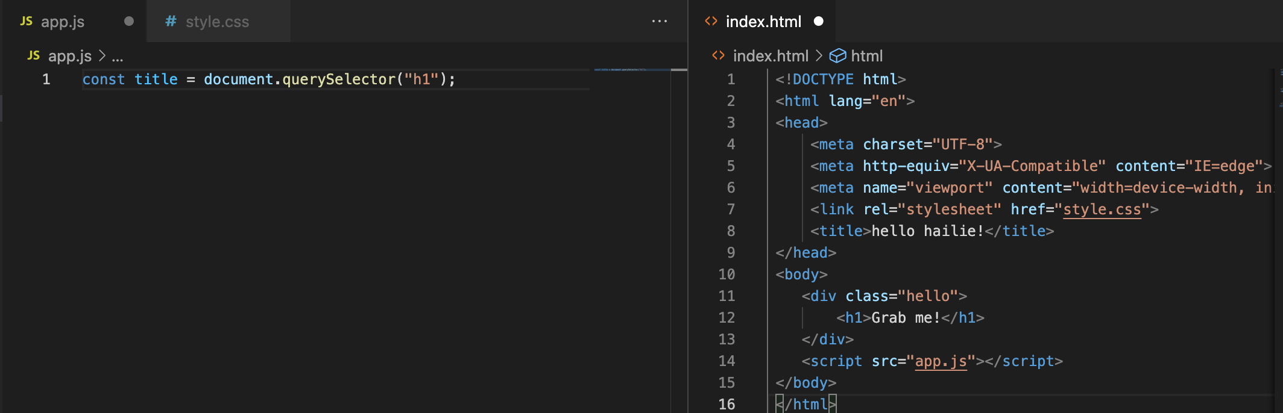
Task: Click line number 7 in index.html
Action: 731,210
